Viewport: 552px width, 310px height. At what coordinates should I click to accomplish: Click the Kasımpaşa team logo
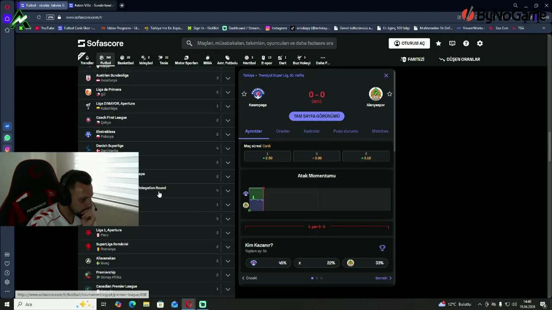(x=257, y=94)
